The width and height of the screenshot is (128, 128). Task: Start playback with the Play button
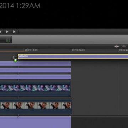7,32
